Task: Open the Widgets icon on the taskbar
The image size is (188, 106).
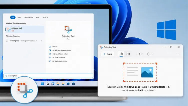Action: (x=53, y=84)
